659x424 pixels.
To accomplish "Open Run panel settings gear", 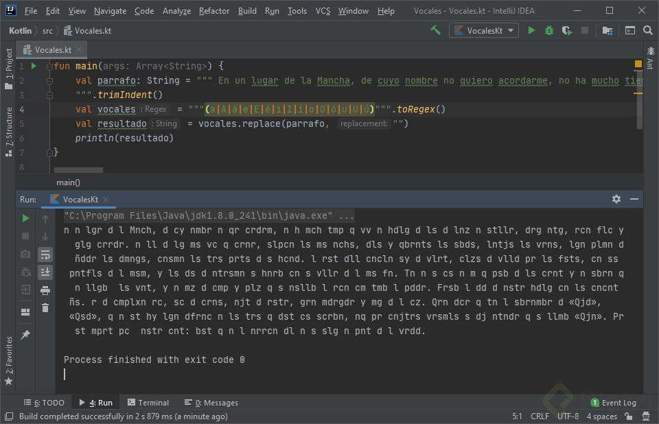I will pos(616,199).
